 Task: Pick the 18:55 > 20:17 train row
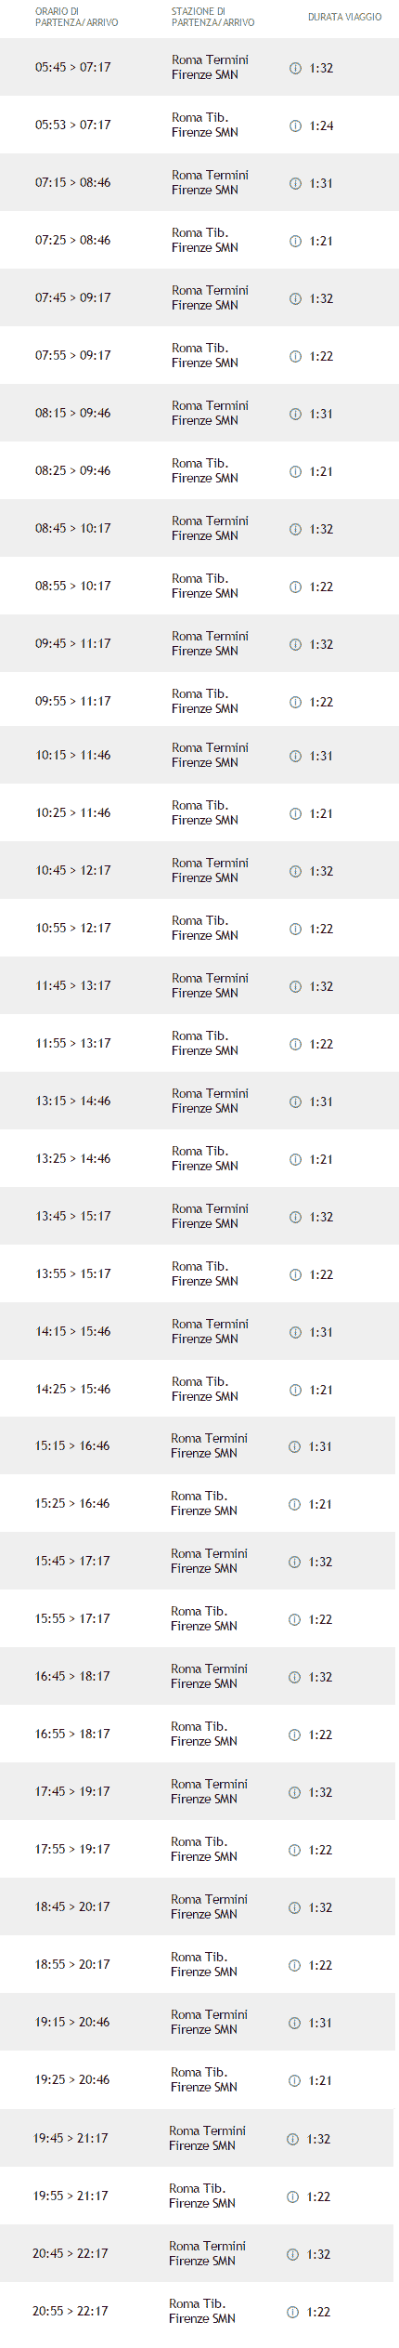pyautogui.click(x=198, y=1964)
